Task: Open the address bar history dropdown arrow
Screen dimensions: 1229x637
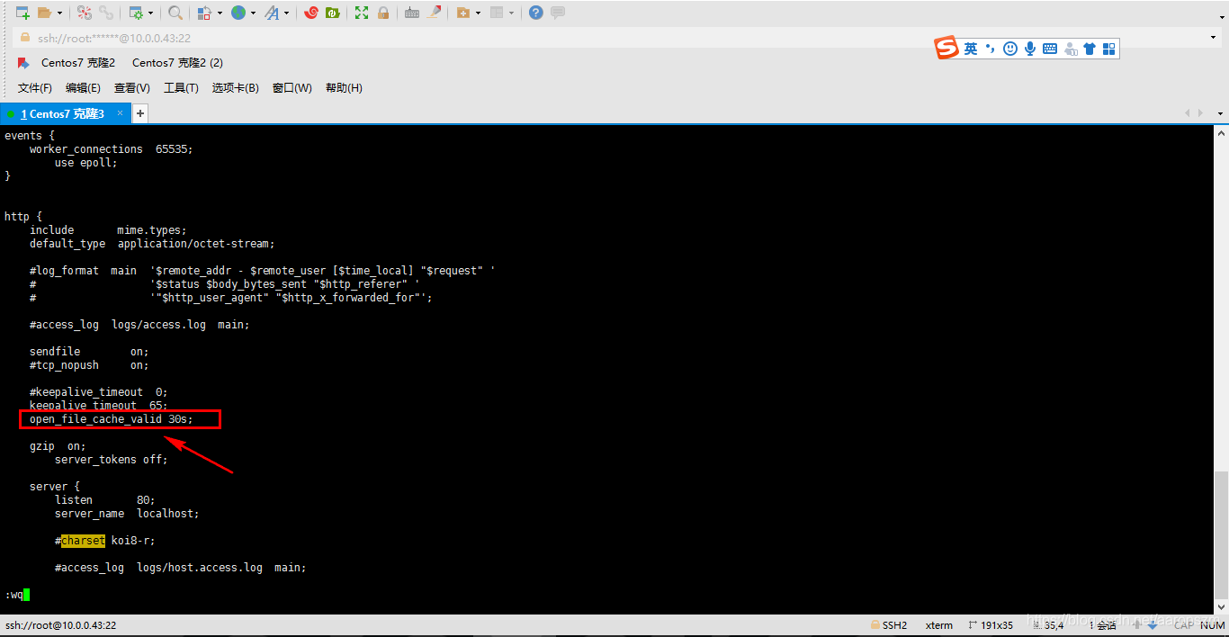Action: pyautogui.click(x=1214, y=38)
